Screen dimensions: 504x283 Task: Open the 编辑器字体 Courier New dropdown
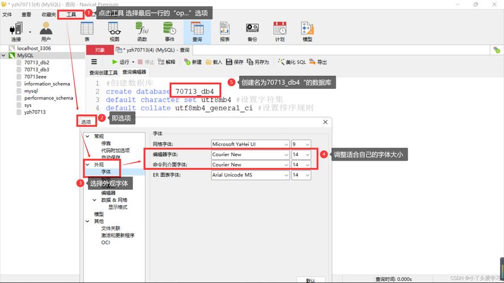click(x=250, y=155)
